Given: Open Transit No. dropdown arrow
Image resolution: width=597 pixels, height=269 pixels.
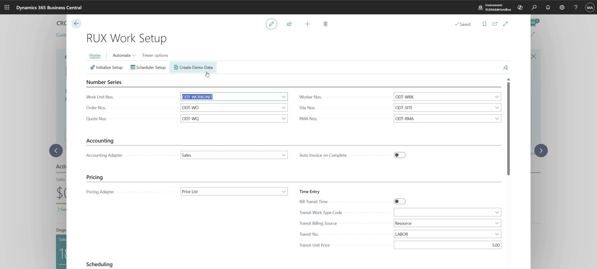Looking at the screenshot, I should point(497,234).
